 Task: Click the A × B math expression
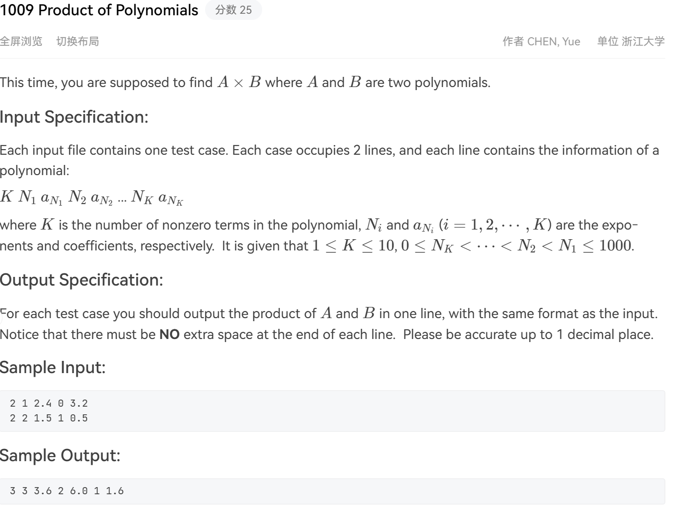point(239,82)
